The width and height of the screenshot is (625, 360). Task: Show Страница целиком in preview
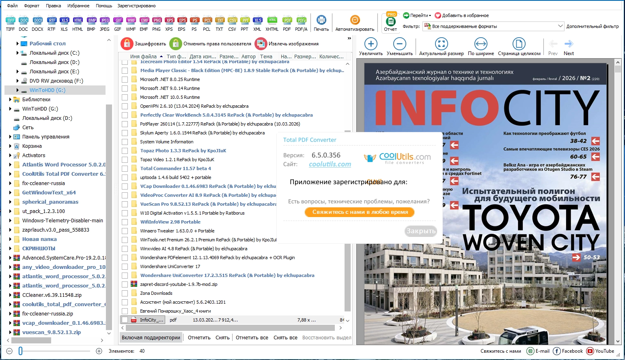pos(519,47)
